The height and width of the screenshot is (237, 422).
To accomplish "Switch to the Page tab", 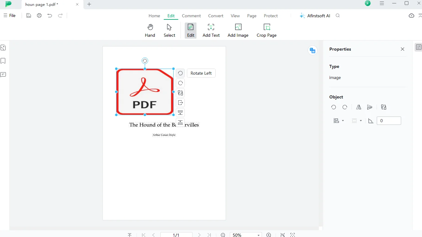I will click(252, 16).
